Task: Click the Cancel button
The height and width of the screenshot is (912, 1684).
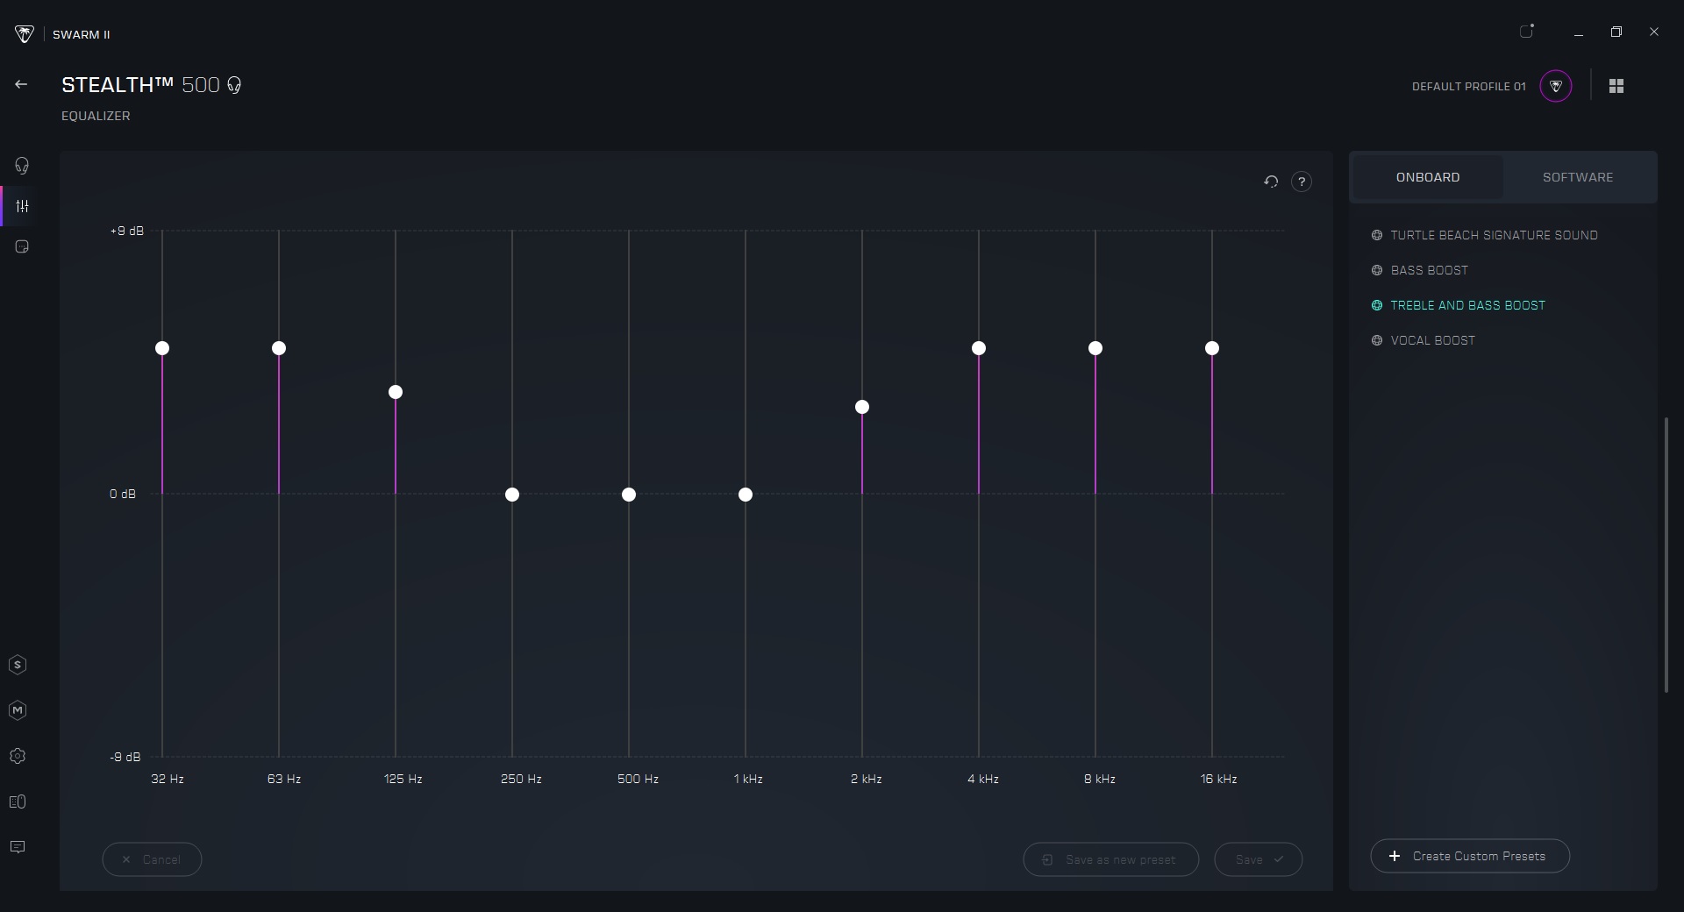Action: [152, 859]
